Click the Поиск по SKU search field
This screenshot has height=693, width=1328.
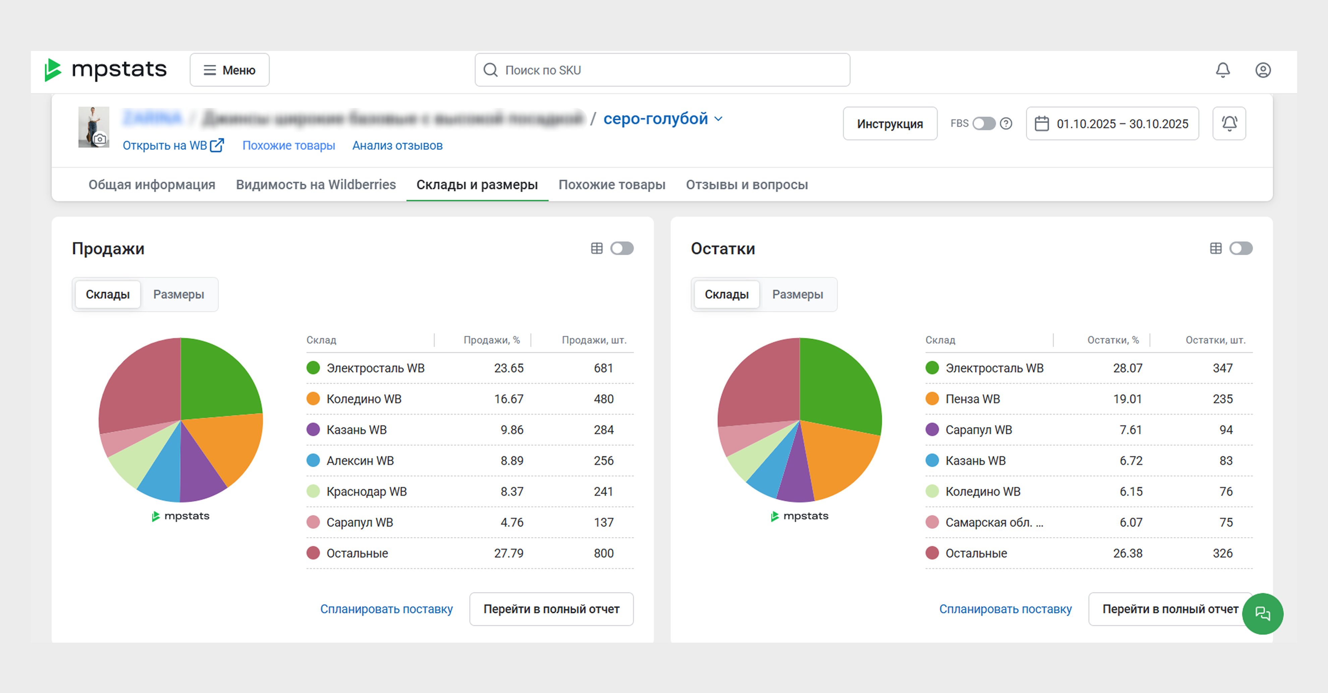(662, 70)
